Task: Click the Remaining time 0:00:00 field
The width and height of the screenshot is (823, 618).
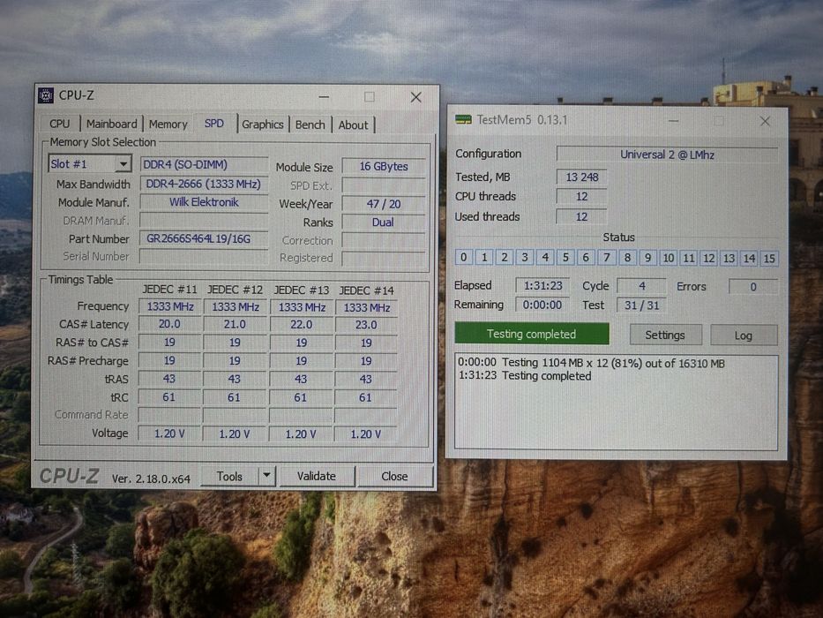Action: tap(542, 305)
